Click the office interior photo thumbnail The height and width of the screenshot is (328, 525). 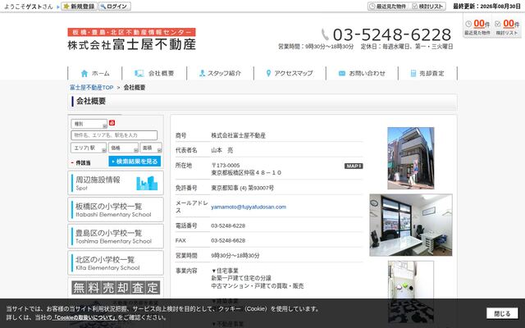coord(411,225)
